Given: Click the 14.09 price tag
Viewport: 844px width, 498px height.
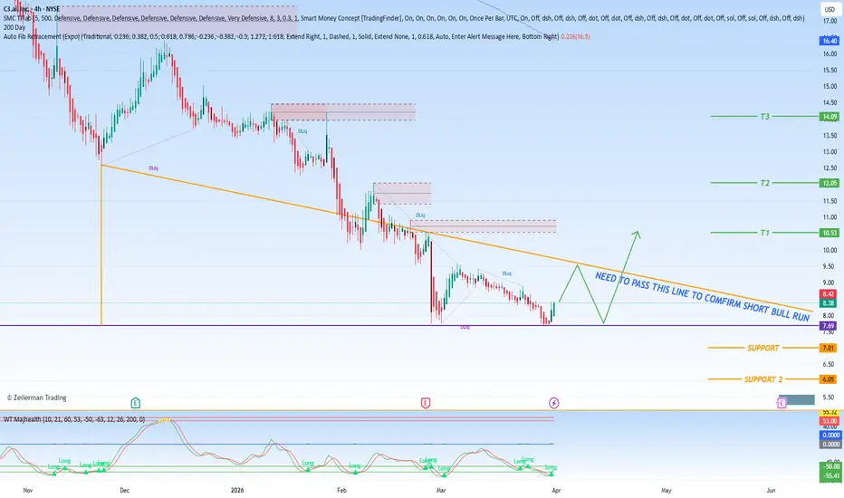Looking at the screenshot, I should [x=829, y=116].
